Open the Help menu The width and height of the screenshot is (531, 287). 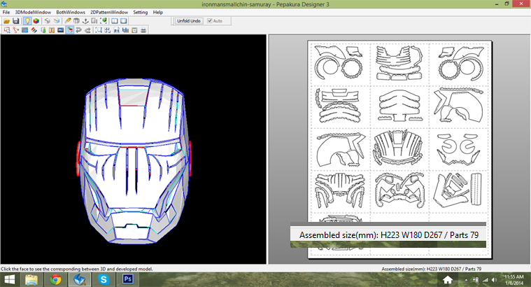click(x=158, y=12)
